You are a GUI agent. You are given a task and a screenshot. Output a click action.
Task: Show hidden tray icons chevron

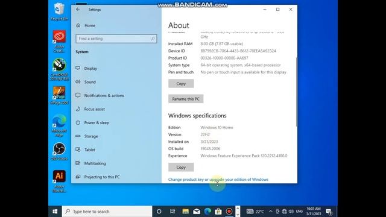(271, 212)
